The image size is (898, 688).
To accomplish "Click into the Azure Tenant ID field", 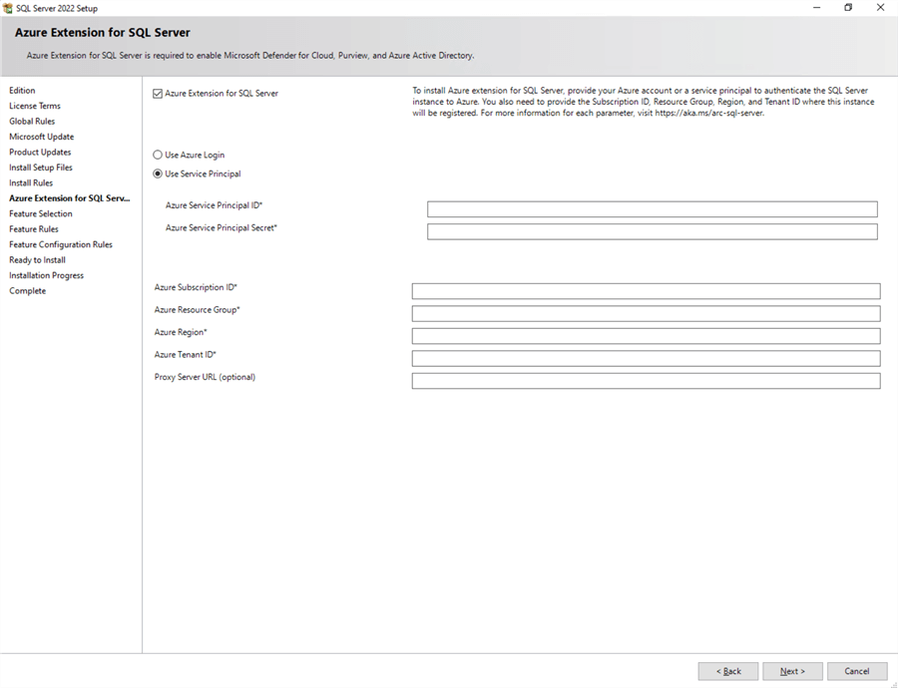I will pos(646,358).
